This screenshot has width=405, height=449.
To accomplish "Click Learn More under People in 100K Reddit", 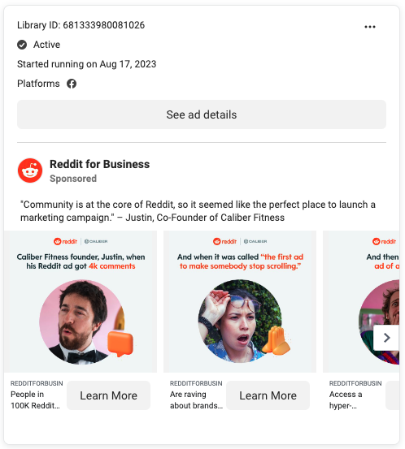I will tap(108, 395).
